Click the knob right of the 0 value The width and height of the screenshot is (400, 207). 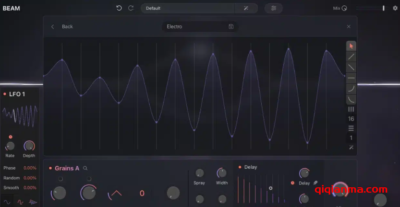point(173,193)
